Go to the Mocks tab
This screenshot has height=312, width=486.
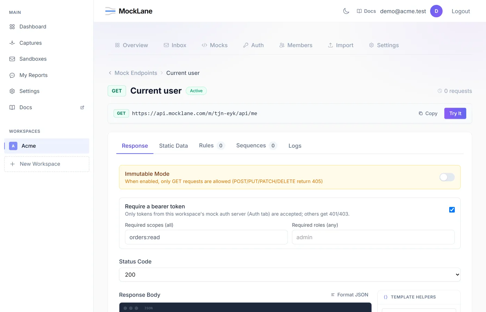click(x=215, y=45)
